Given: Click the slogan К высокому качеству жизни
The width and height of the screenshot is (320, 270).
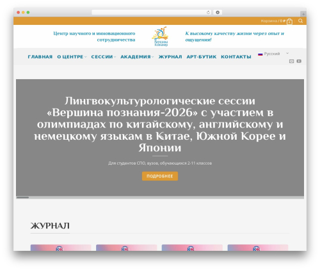Looking at the screenshot, I should coord(234,36).
